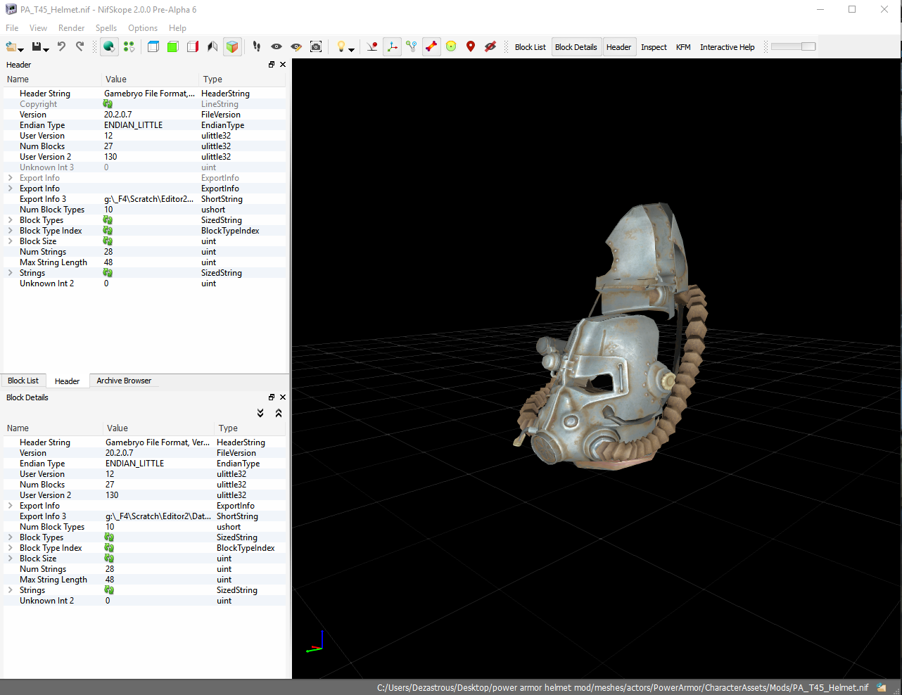Click the Undo arrow icon
Viewport: 902px width, 695px height.
pyautogui.click(x=61, y=46)
